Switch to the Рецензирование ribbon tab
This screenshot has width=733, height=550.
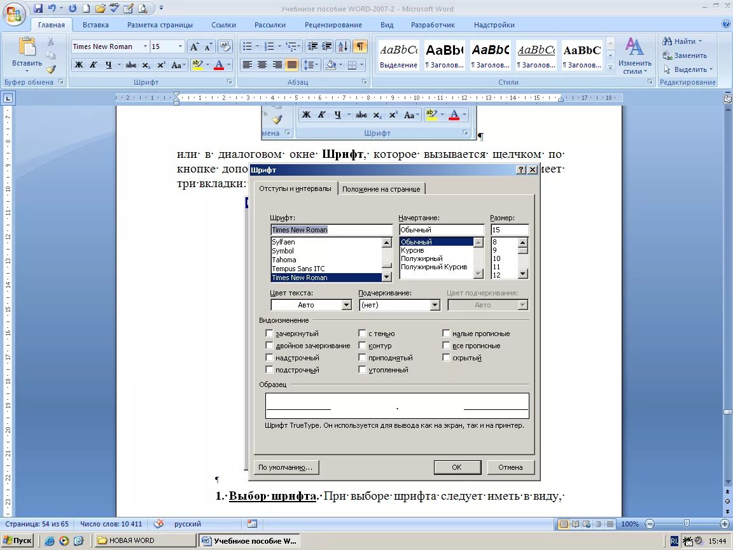click(x=333, y=25)
